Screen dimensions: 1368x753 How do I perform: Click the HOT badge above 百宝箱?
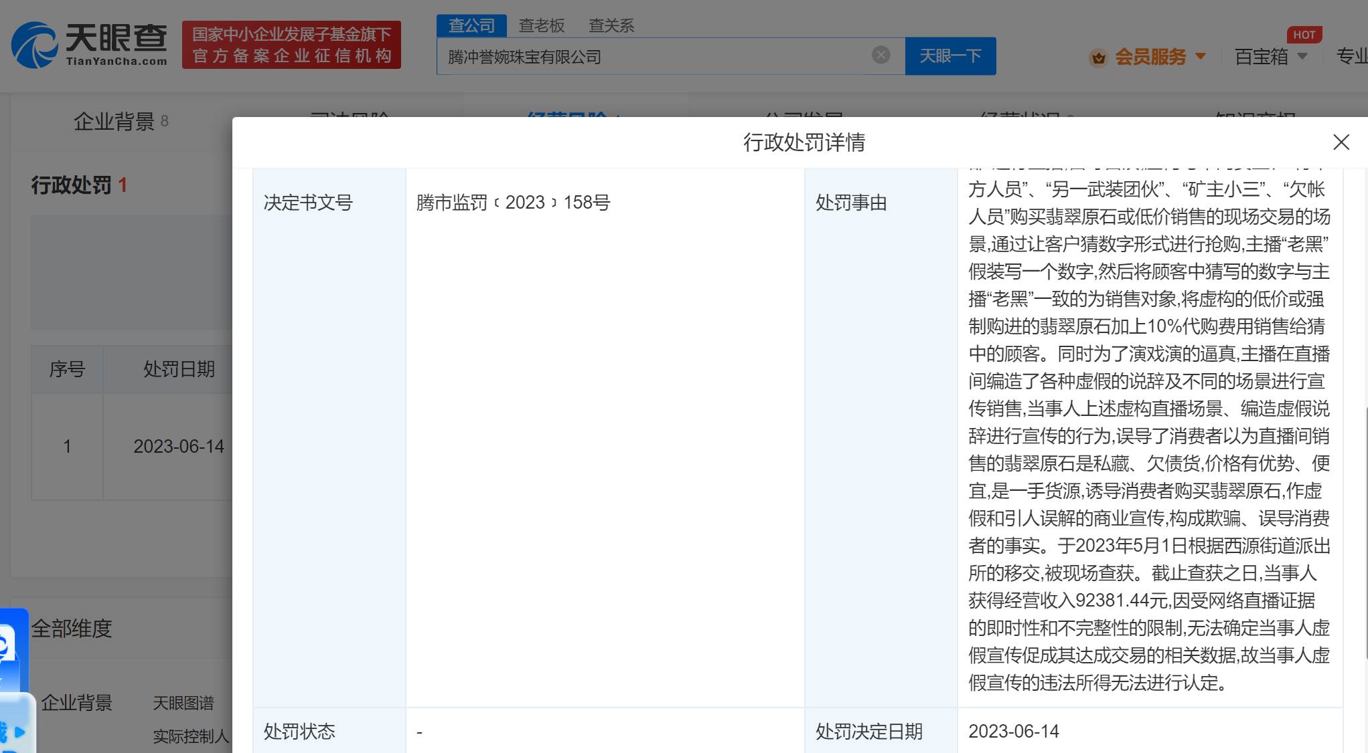coord(1304,35)
